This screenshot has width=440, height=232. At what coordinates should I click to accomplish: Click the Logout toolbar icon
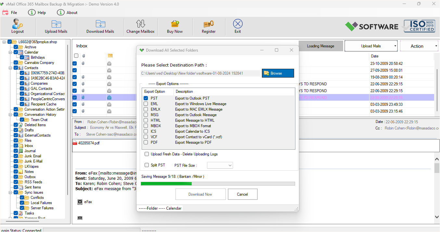tap(18, 24)
